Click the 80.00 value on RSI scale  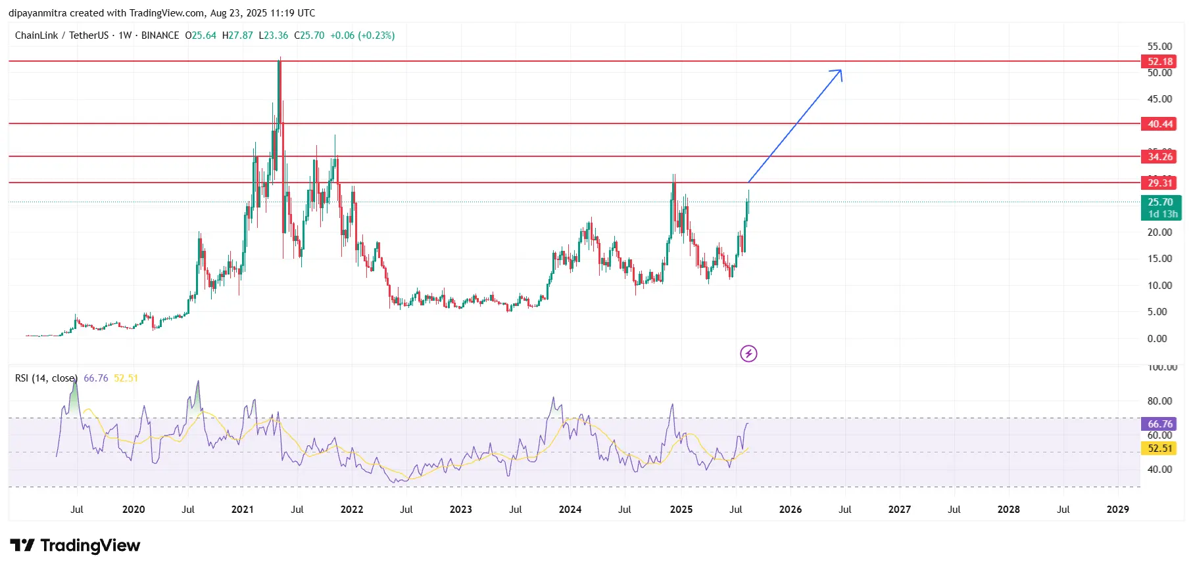tap(1159, 401)
